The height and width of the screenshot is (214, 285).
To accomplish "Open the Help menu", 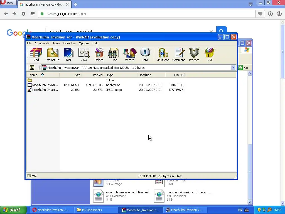I will click(95, 43).
